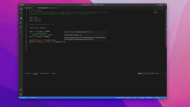The image size is (190, 107).
Task: Click the Prettier status bar item
Action: click(157, 98)
